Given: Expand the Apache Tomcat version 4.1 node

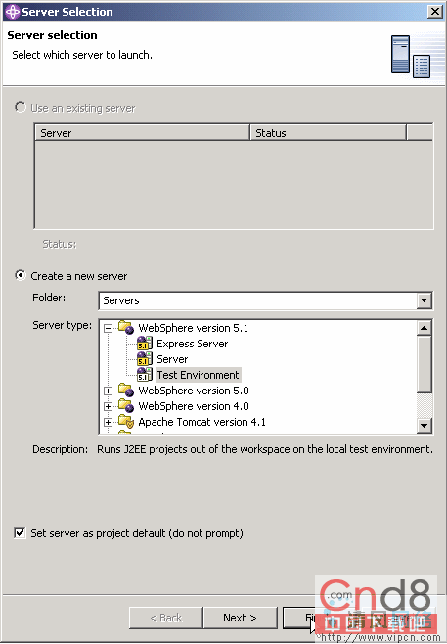Looking at the screenshot, I should (x=108, y=422).
